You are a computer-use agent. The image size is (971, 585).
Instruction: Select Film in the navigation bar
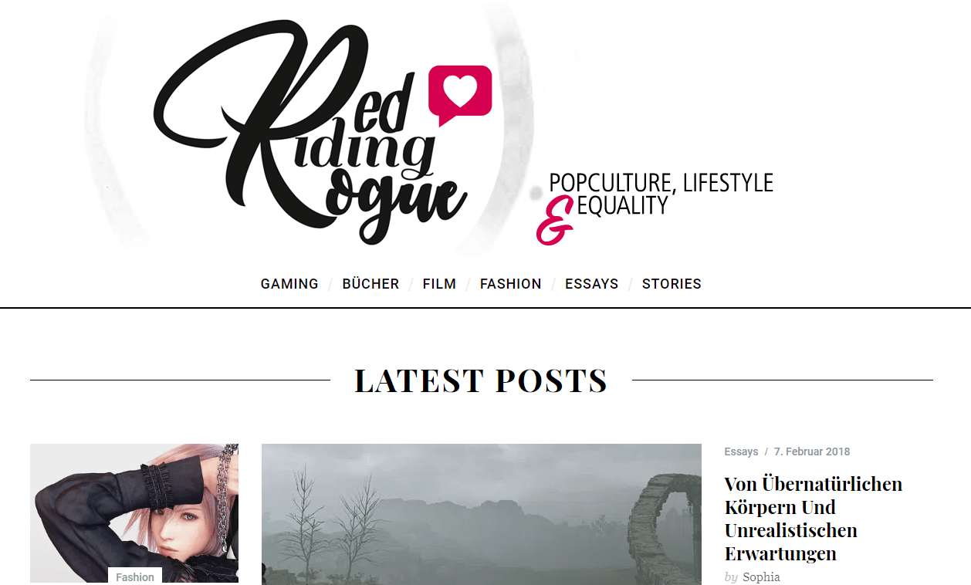(439, 284)
